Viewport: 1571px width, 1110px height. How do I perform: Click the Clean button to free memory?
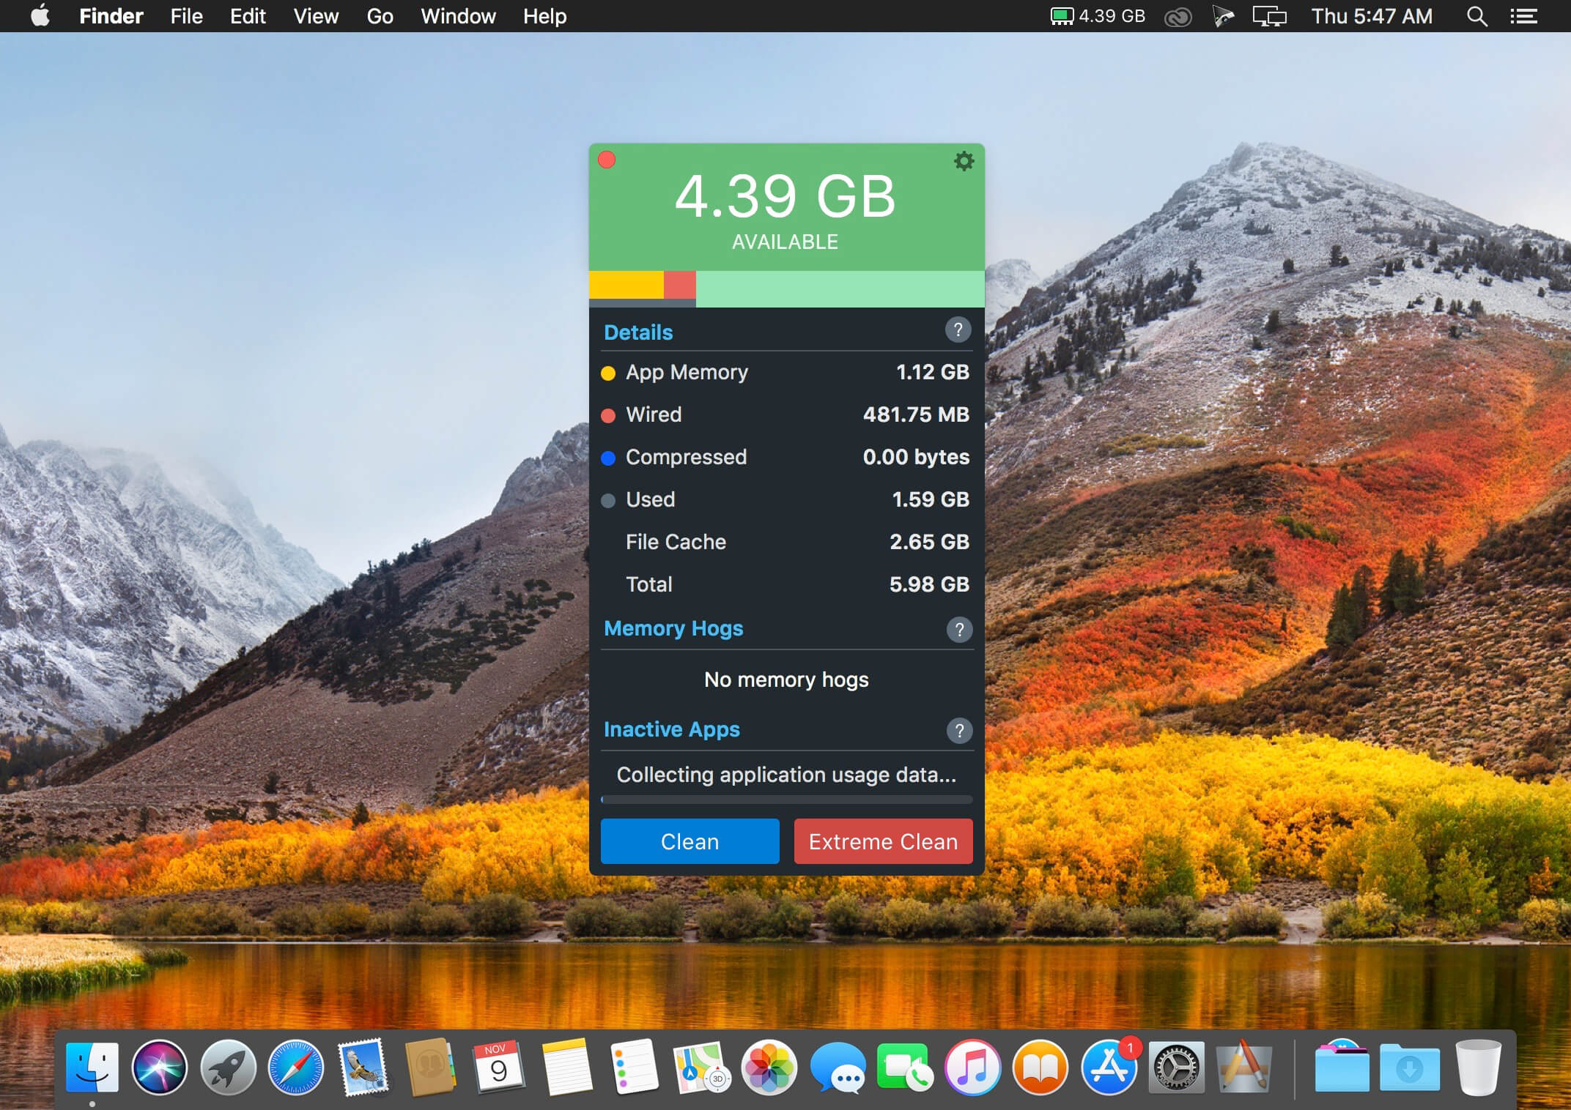(691, 841)
